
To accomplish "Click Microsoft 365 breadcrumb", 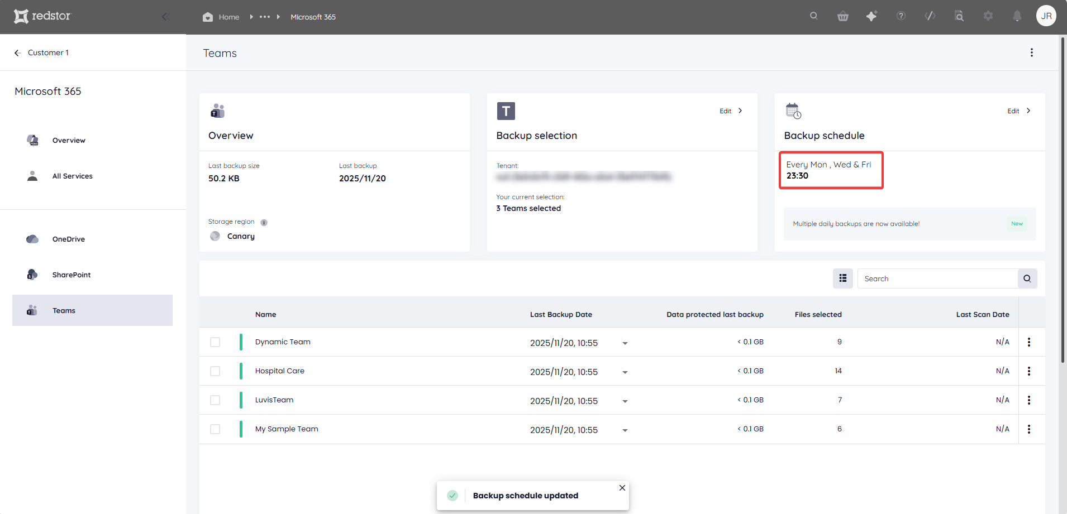I will point(313,17).
